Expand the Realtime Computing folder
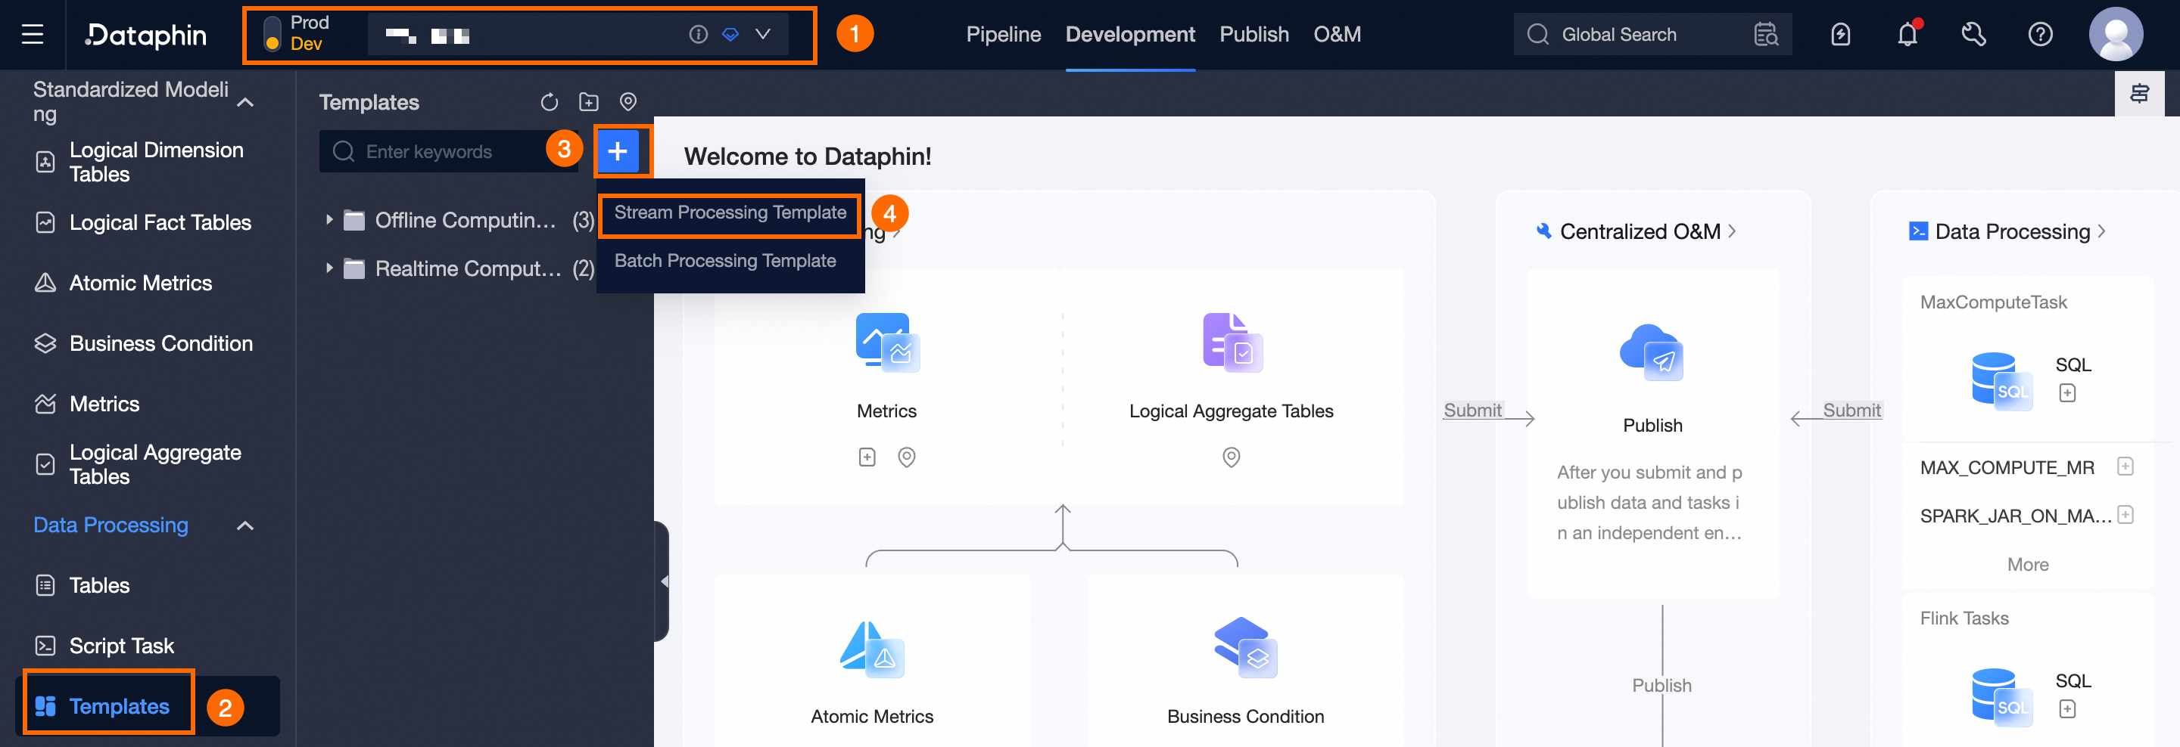2180x747 pixels. (329, 268)
